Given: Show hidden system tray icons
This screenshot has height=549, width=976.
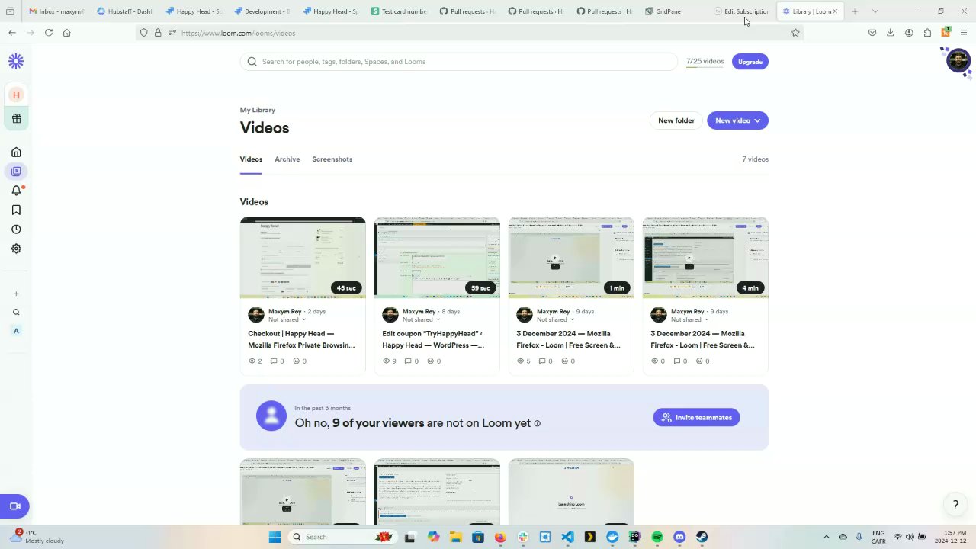Looking at the screenshot, I should point(826,537).
